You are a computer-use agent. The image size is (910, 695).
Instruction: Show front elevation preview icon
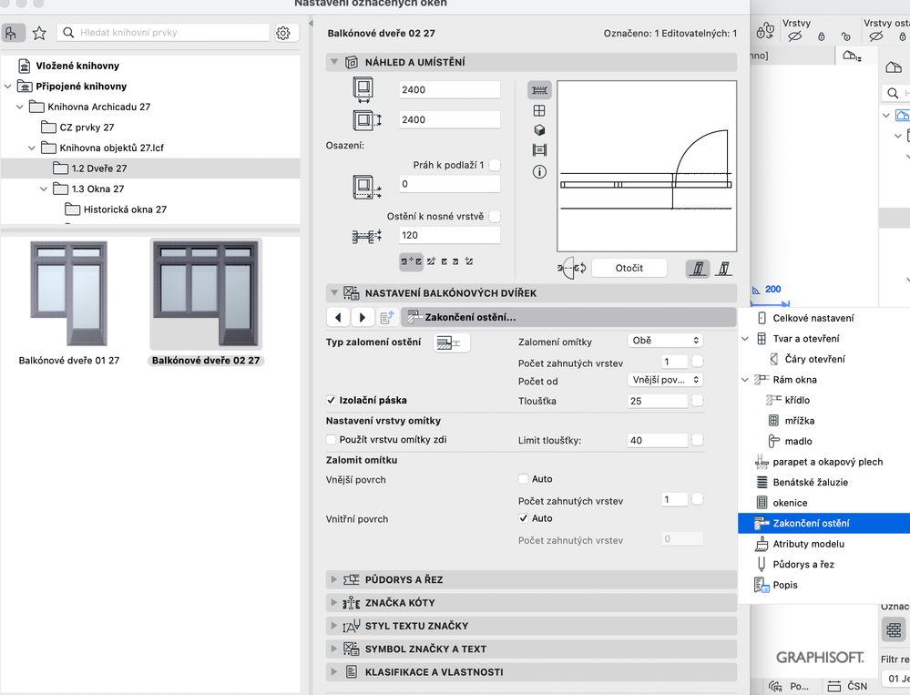coord(539,110)
